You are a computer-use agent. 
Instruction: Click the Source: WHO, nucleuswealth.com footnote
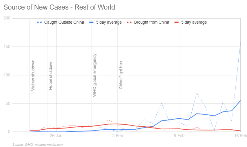38,145
